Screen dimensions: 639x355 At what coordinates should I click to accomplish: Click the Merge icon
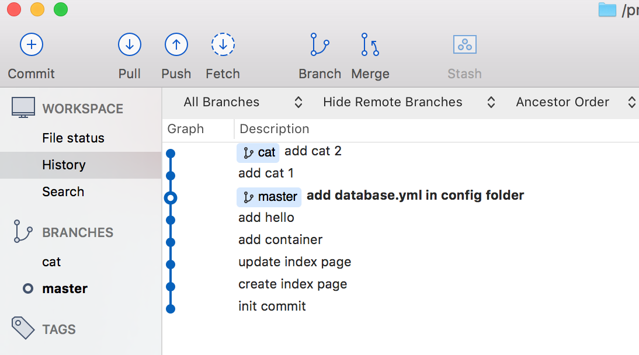pyautogui.click(x=370, y=44)
